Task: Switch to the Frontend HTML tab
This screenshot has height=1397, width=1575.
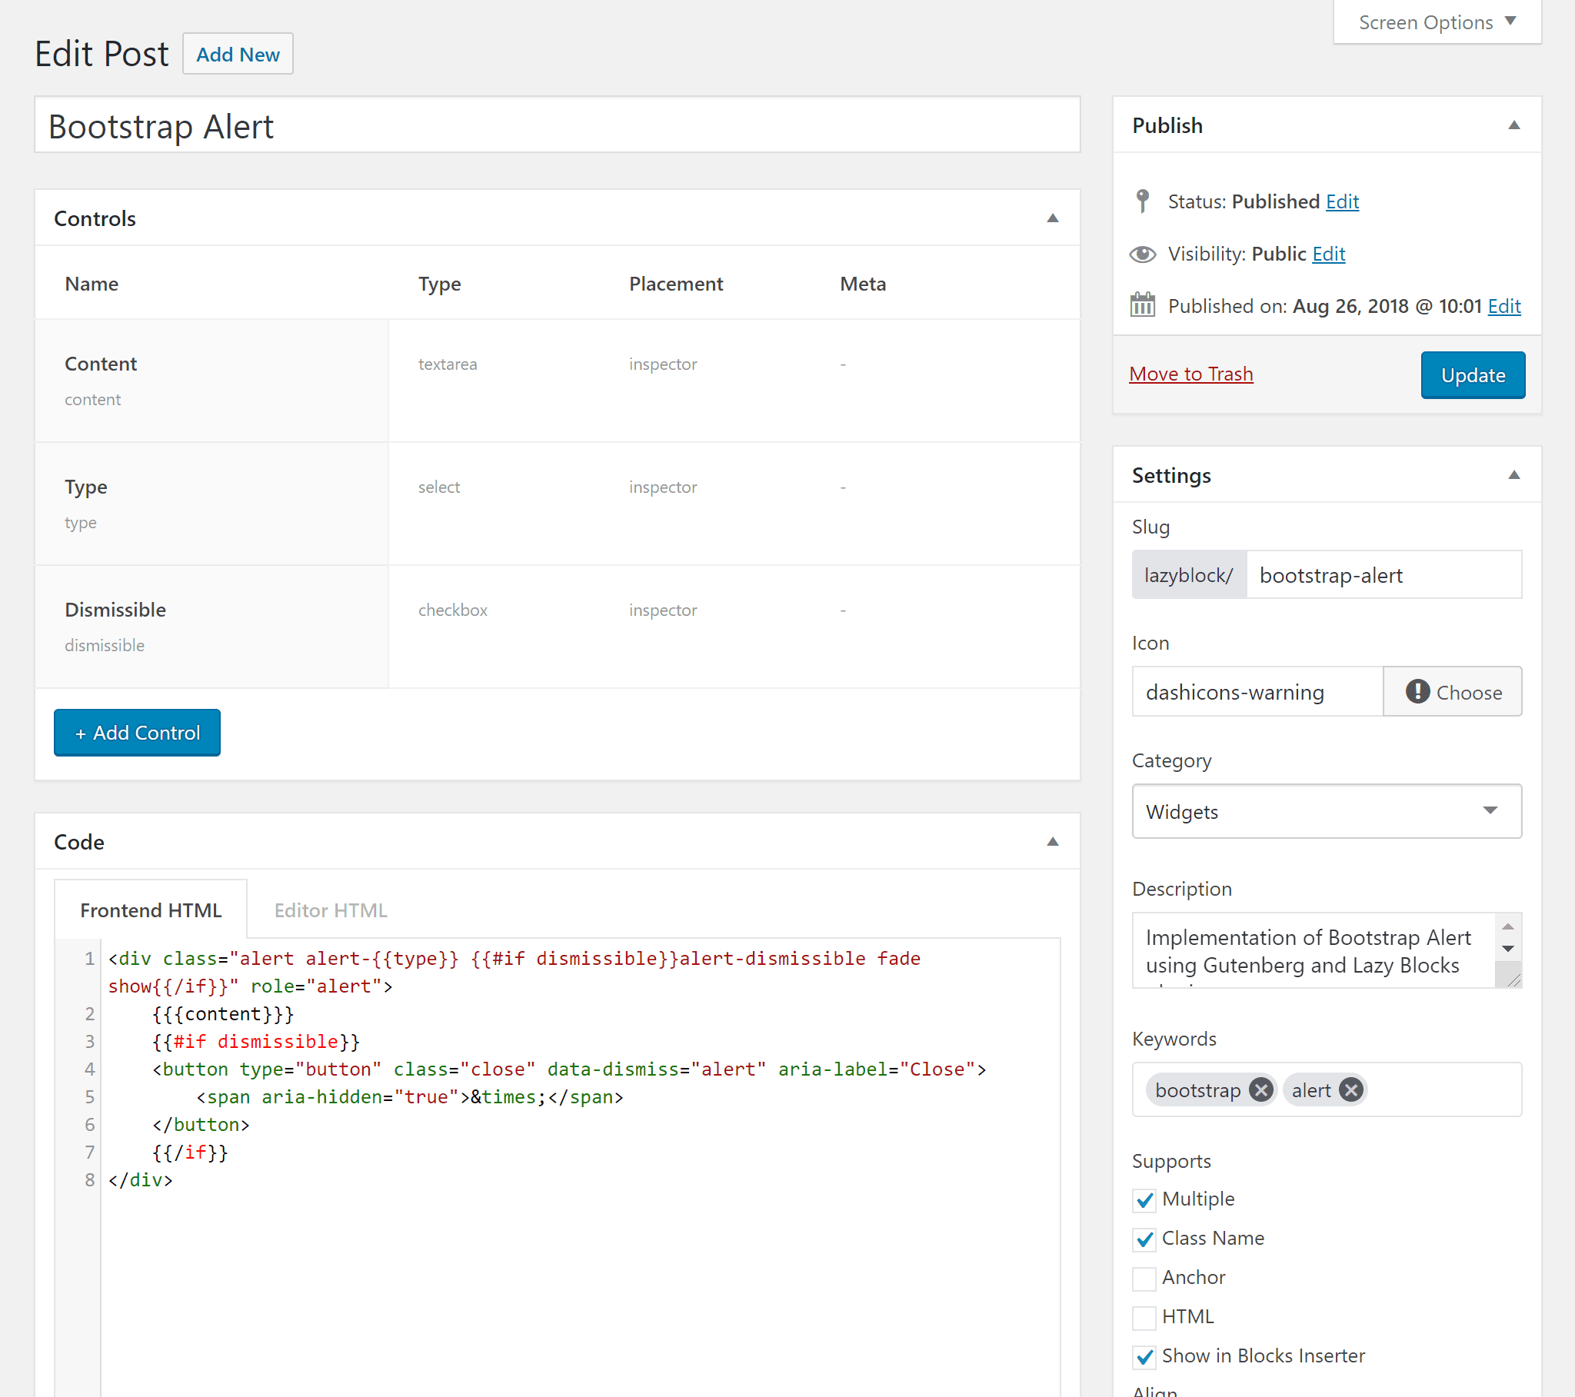Action: click(x=151, y=910)
